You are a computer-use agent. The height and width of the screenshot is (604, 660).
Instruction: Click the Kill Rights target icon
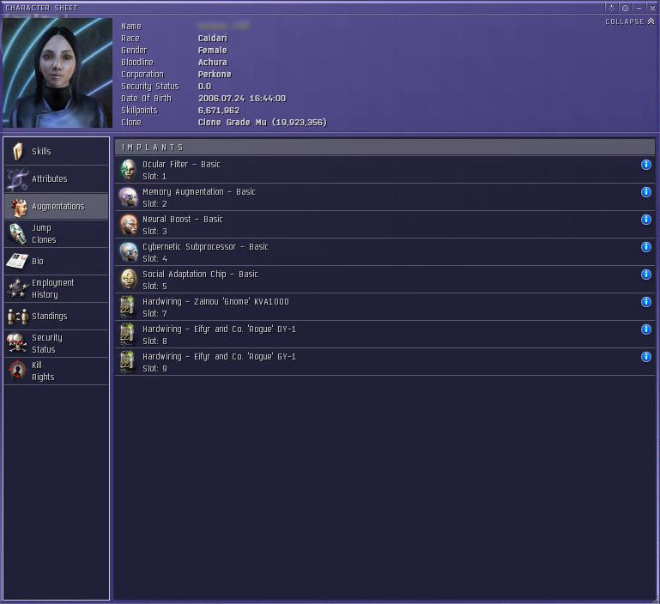point(17,371)
